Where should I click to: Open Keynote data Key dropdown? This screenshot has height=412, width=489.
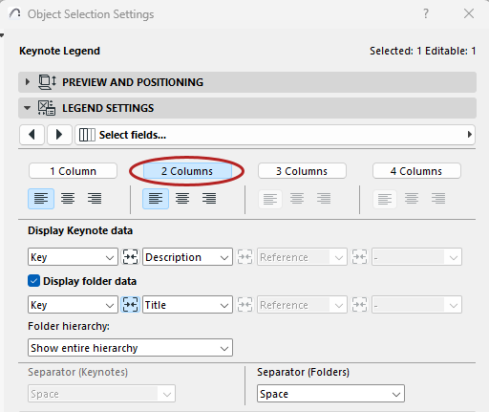(73, 257)
